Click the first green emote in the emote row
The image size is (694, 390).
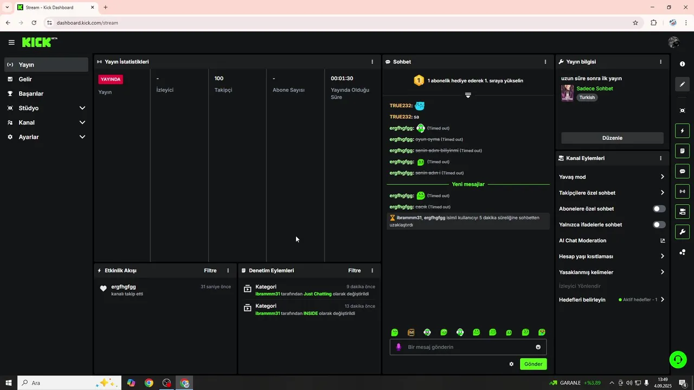[x=395, y=332]
